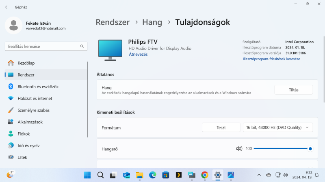Open Alkalmazások settings

click(x=46, y=122)
